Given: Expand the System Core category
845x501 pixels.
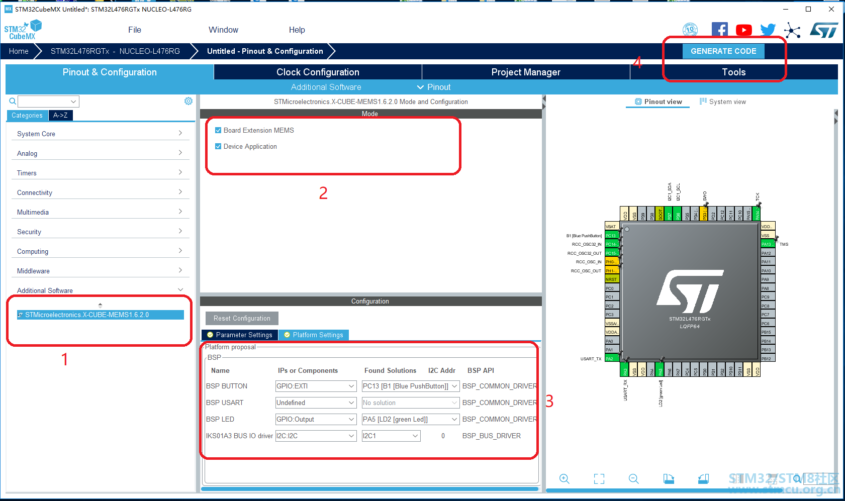Looking at the screenshot, I should (x=101, y=134).
